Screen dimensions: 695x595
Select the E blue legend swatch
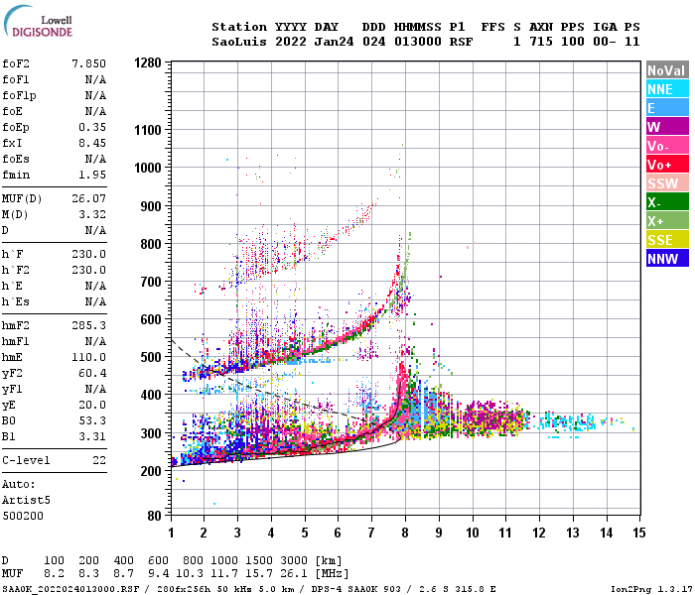tap(667, 108)
